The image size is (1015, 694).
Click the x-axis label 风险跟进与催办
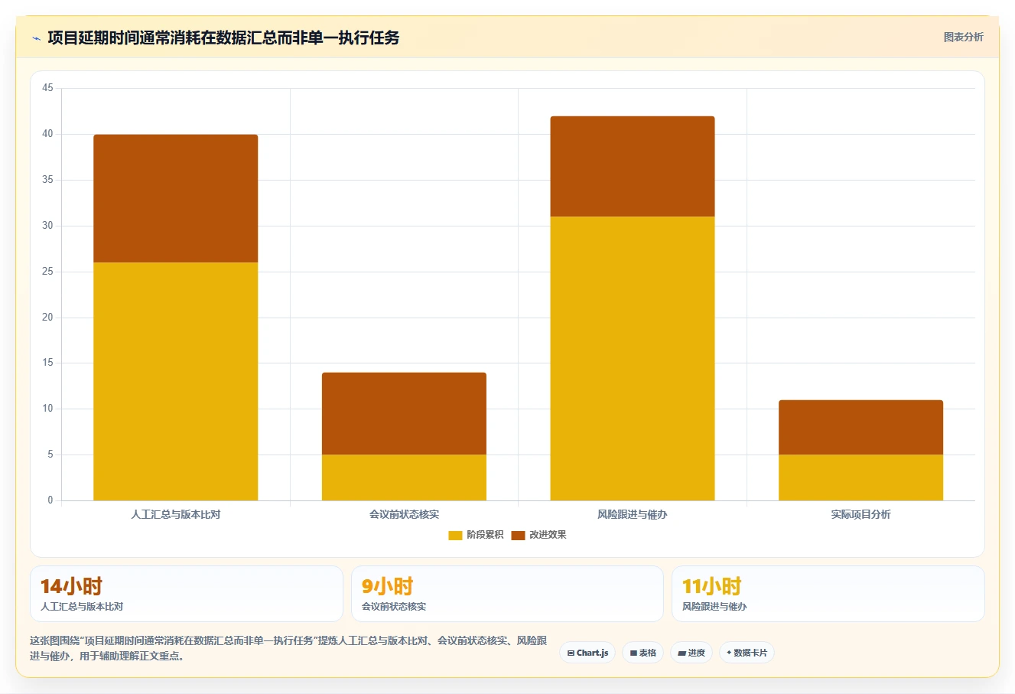[x=633, y=515]
